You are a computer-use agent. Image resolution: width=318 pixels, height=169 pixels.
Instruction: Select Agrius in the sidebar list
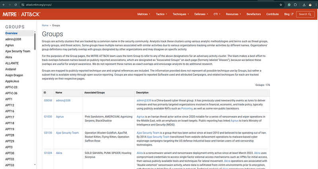coord(10,45)
